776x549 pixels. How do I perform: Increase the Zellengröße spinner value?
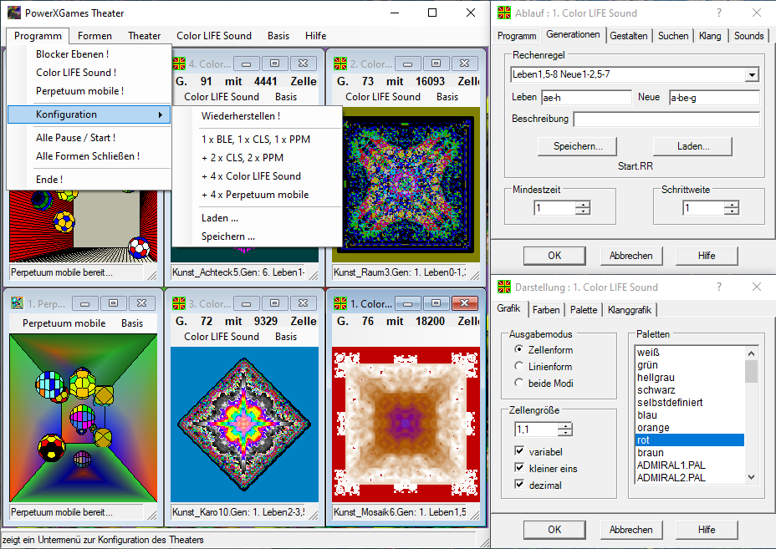click(x=565, y=425)
